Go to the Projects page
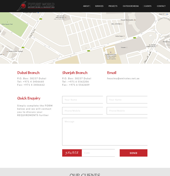Image resolution: width=170 pixels, height=176 pixels. [113, 6]
